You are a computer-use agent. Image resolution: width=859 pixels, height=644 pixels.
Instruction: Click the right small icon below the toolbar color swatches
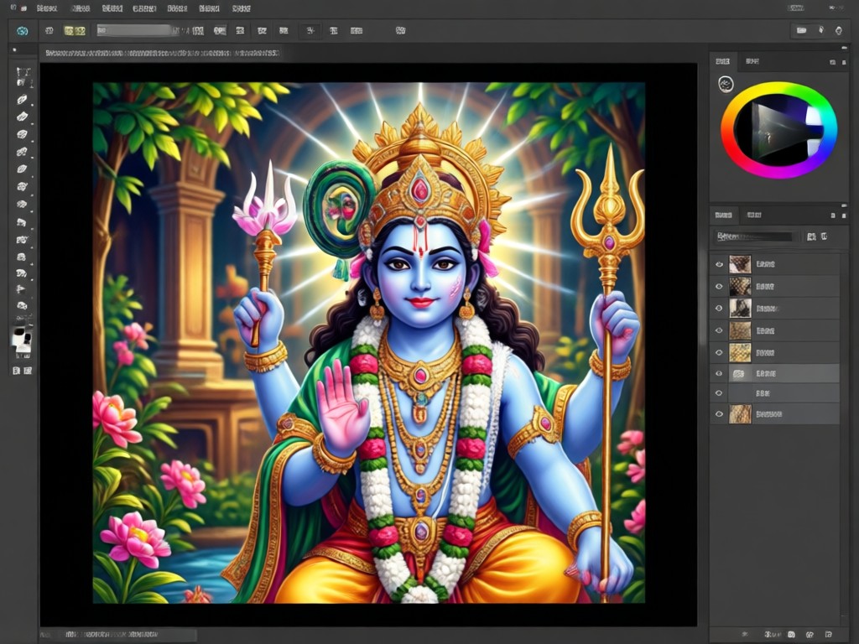click(28, 371)
